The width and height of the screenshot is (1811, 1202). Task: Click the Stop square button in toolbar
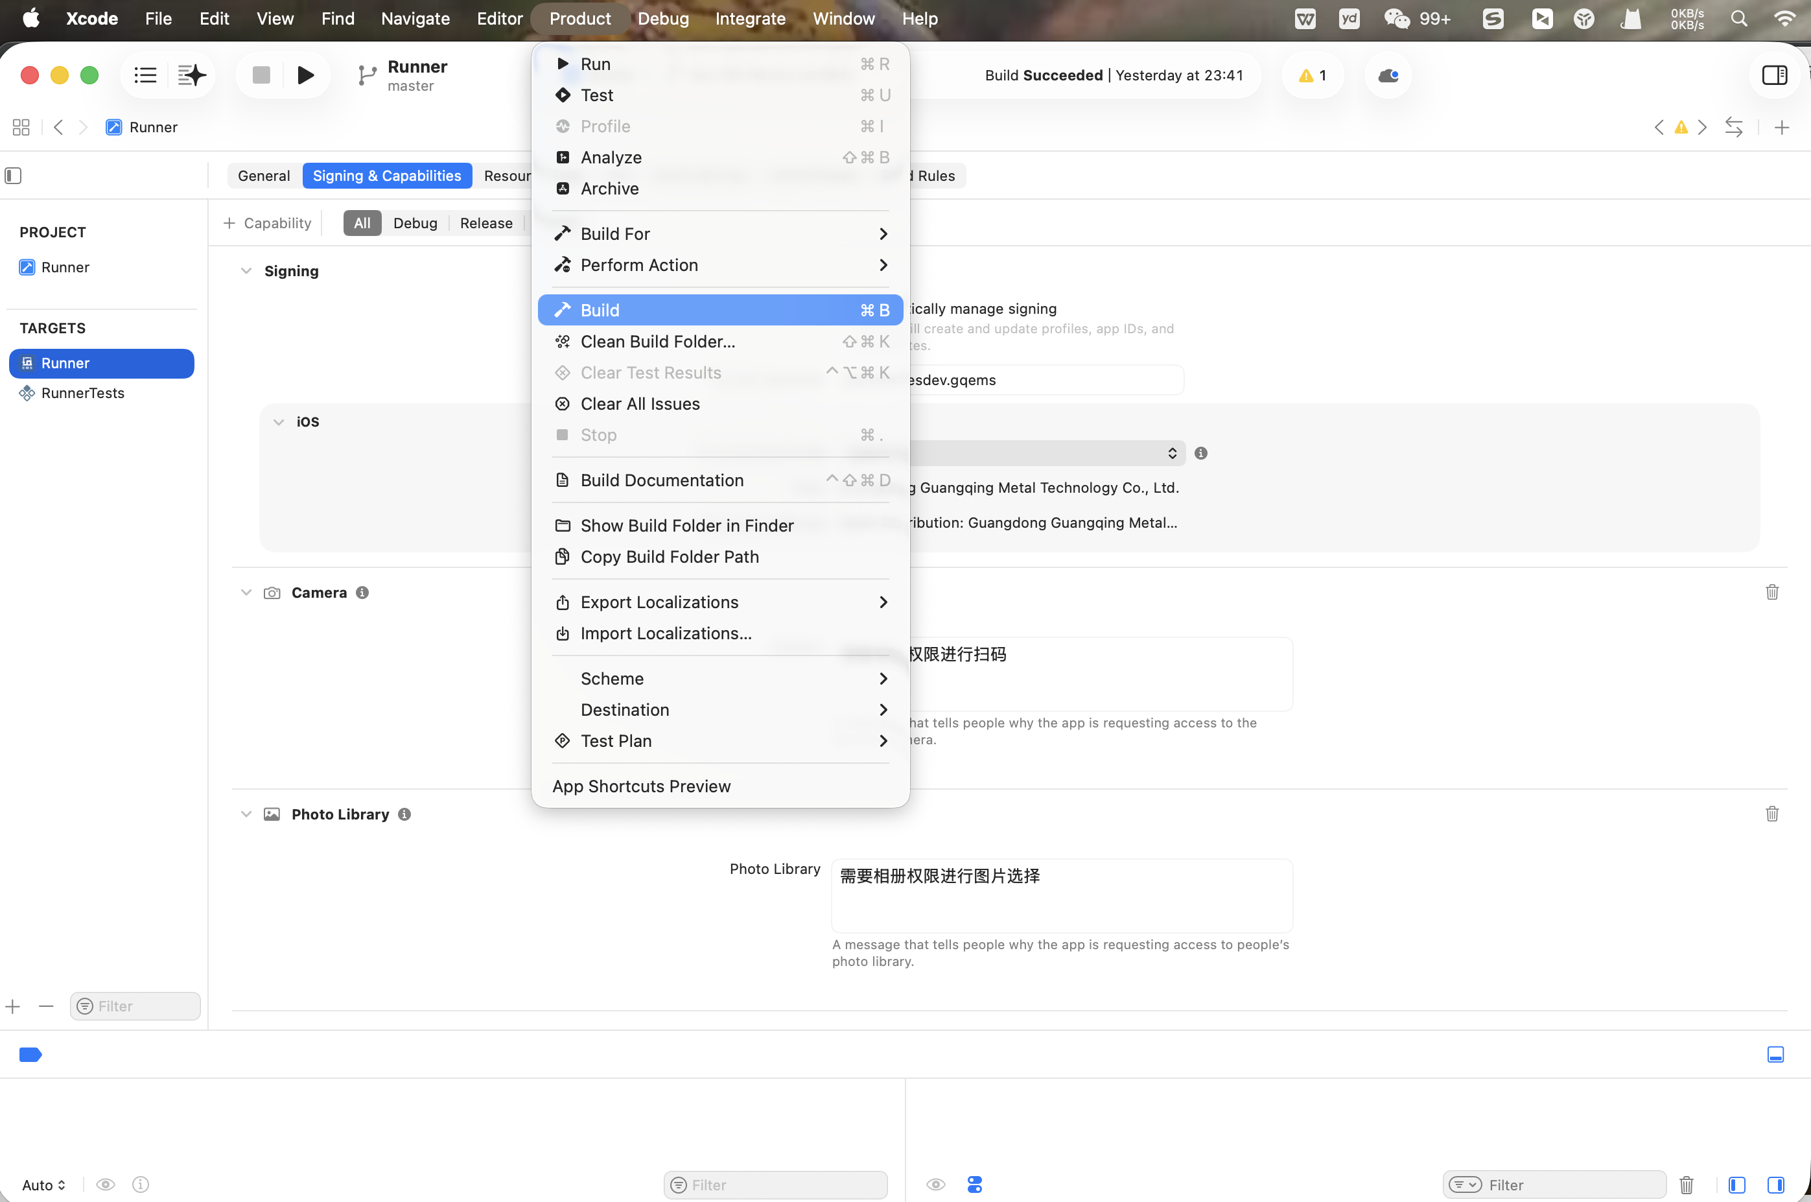click(261, 75)
